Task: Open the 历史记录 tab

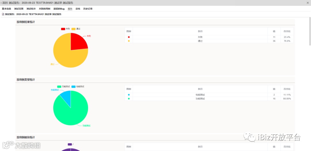Action: pyautogui.click(x=88, y=9)
